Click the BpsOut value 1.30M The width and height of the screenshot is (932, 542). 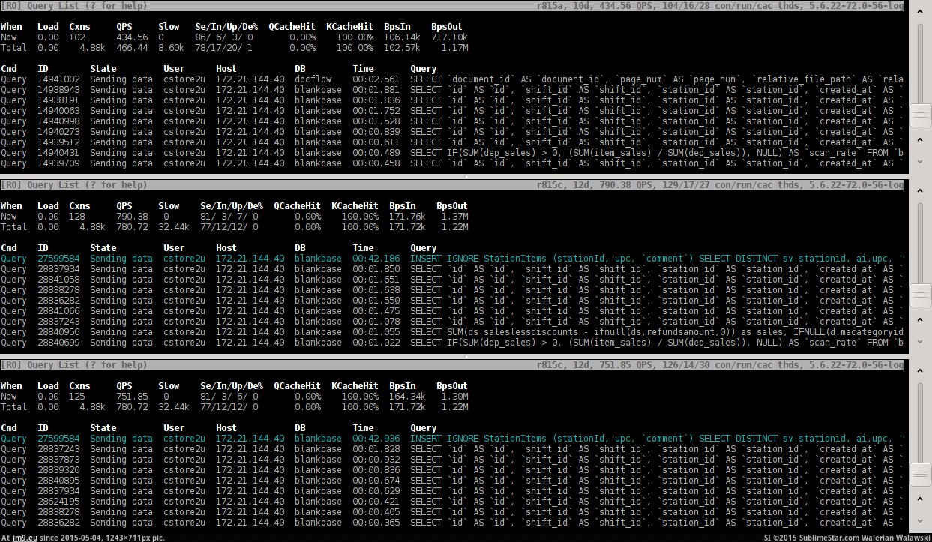(x=455, y=397)
